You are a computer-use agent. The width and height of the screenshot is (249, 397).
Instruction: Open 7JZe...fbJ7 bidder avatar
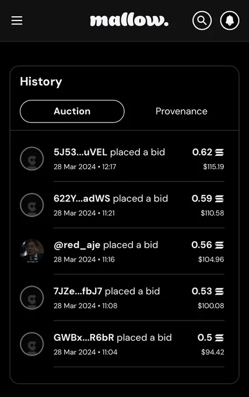coord(32,298)
